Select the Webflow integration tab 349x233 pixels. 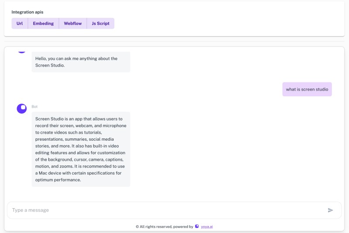[73, 24]
